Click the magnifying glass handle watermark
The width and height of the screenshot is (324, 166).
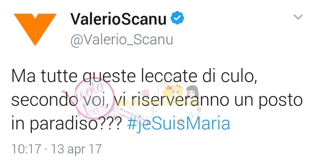pos(132,117)
